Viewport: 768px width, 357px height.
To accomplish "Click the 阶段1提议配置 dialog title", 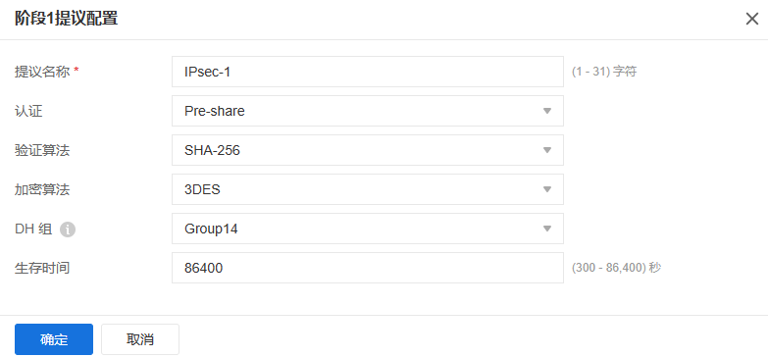I will [66, 19].
